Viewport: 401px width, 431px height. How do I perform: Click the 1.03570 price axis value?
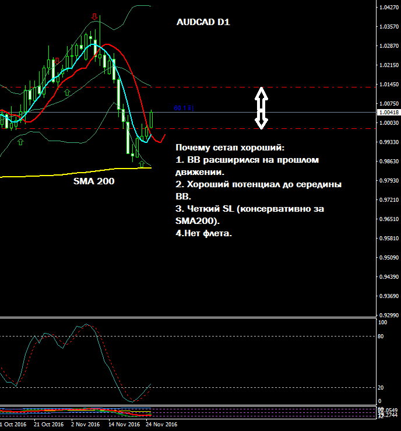[x=389, y=27]
